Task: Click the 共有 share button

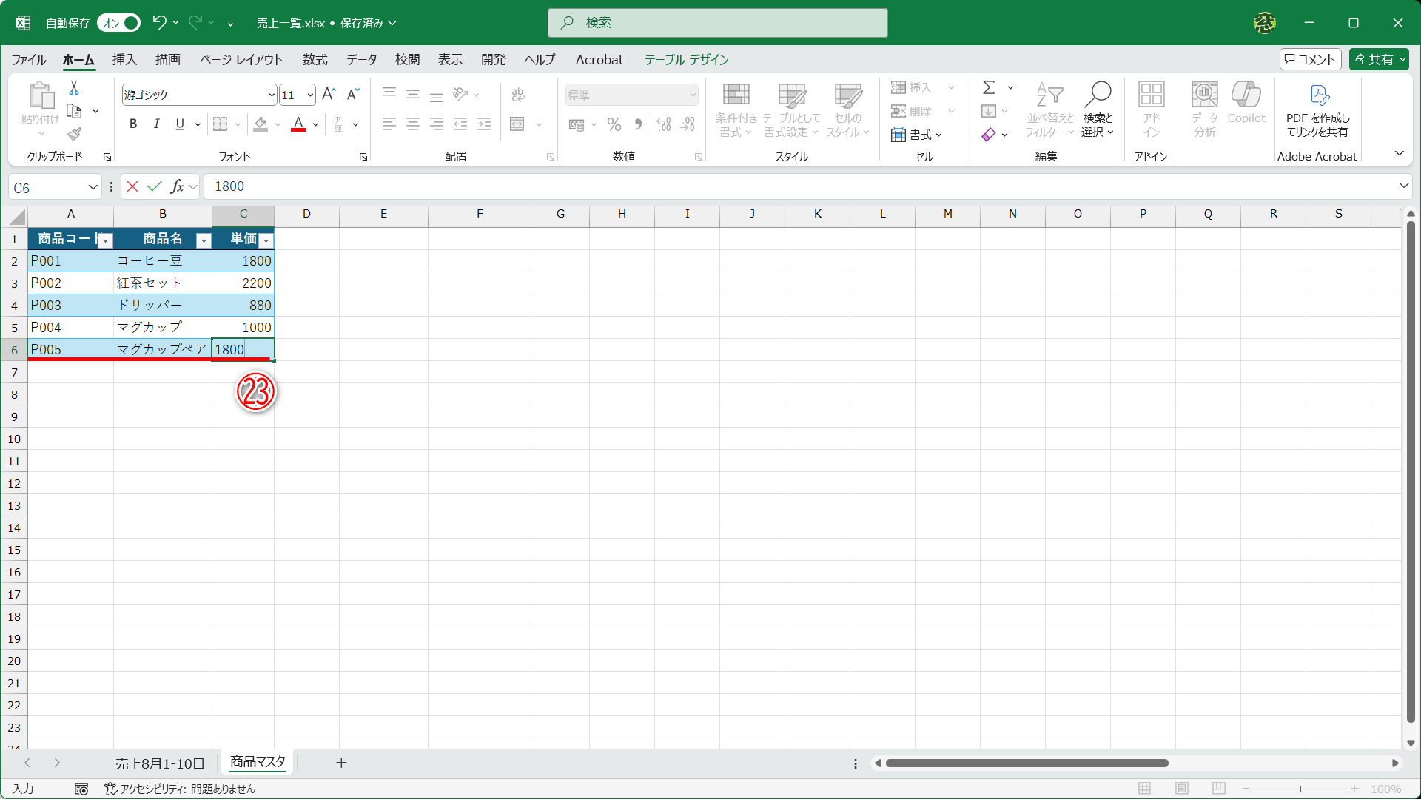Action: tap(1378, 60)
